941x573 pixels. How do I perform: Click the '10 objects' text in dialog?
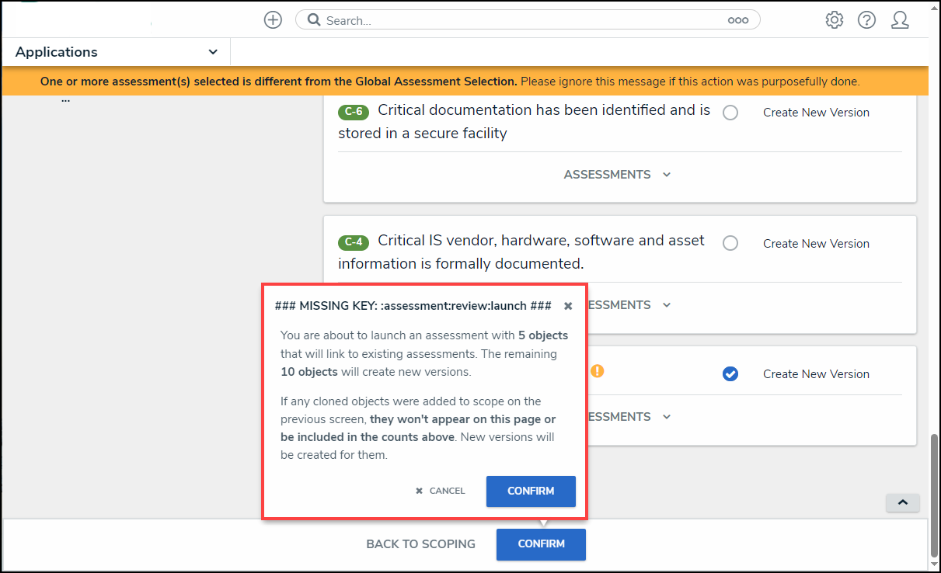click(309, 372)
